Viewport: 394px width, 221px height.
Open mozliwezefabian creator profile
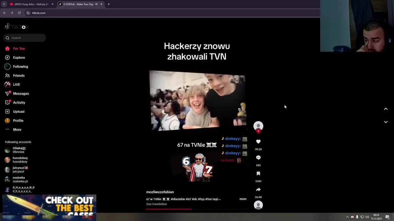pos(160,192)
